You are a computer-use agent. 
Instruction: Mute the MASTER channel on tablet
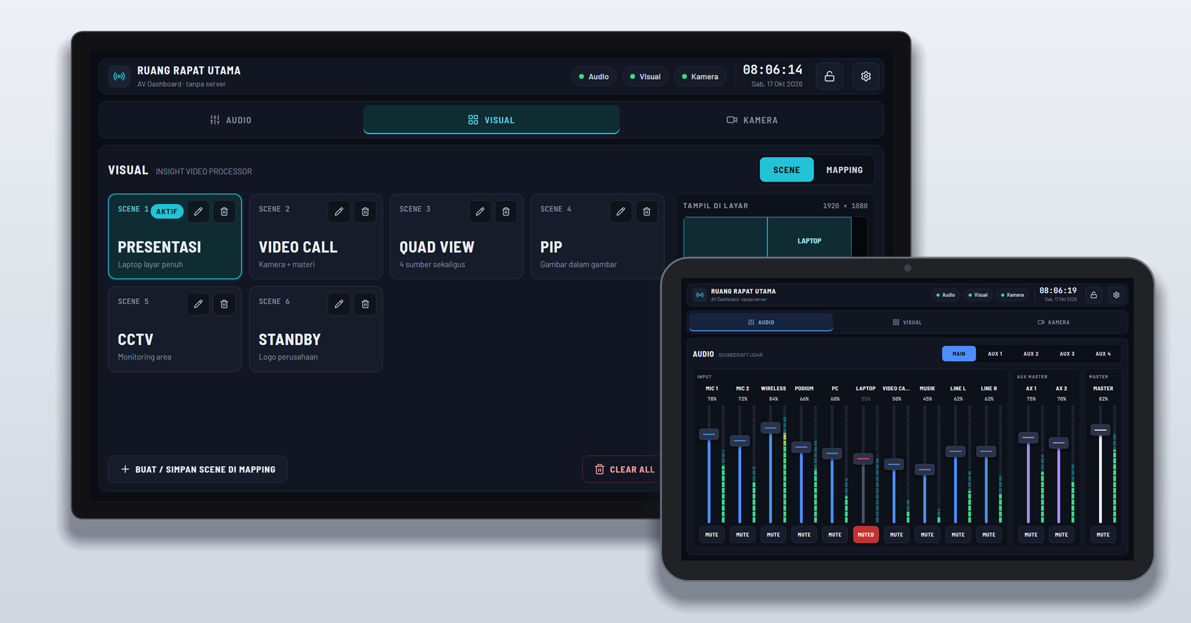1103,534
